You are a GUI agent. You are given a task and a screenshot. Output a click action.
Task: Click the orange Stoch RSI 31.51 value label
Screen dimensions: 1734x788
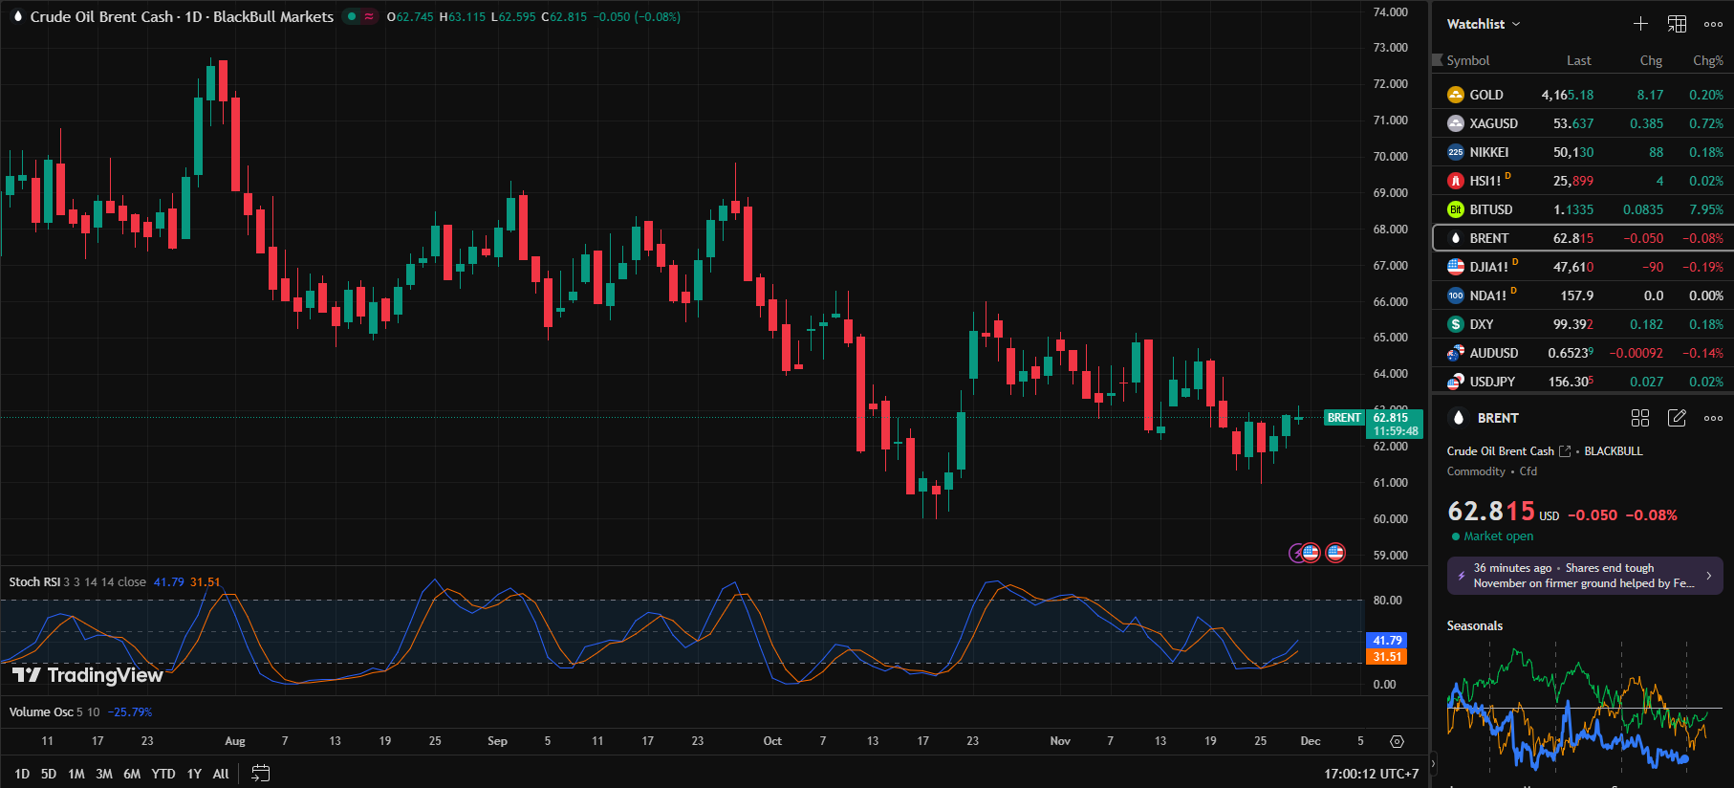tap(1387, 657)
